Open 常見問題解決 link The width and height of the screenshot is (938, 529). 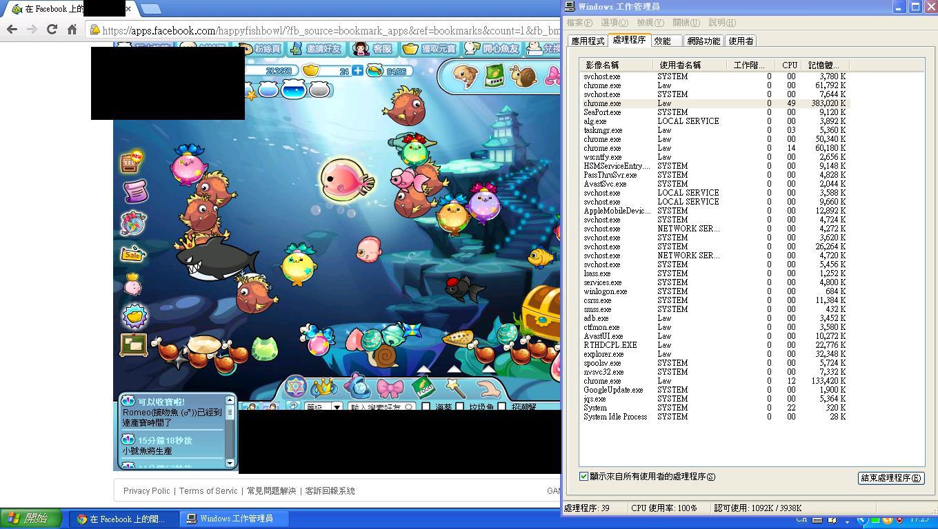(271, 491)
